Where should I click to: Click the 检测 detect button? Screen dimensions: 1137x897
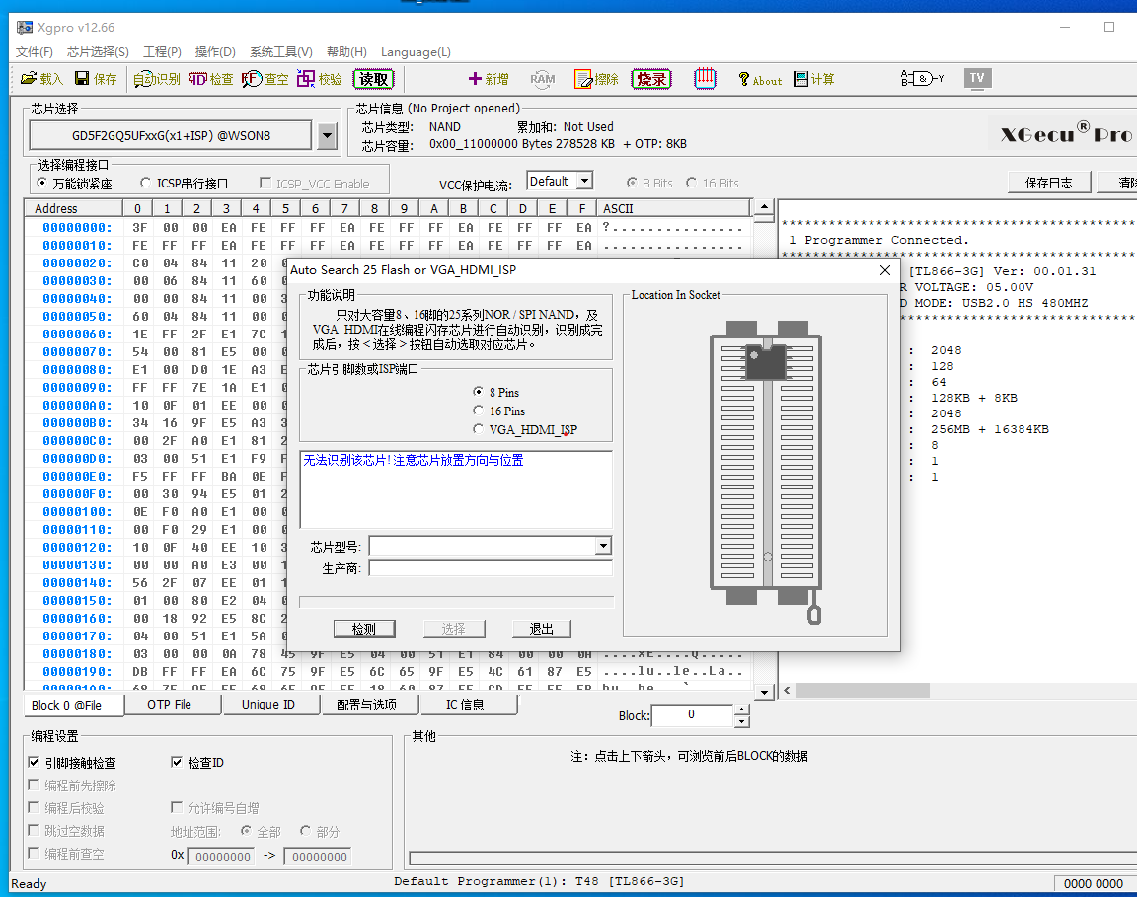363,629
